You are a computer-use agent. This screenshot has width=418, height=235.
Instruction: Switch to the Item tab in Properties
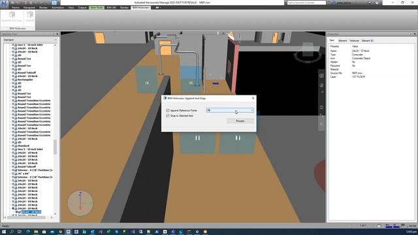(332, 40)
